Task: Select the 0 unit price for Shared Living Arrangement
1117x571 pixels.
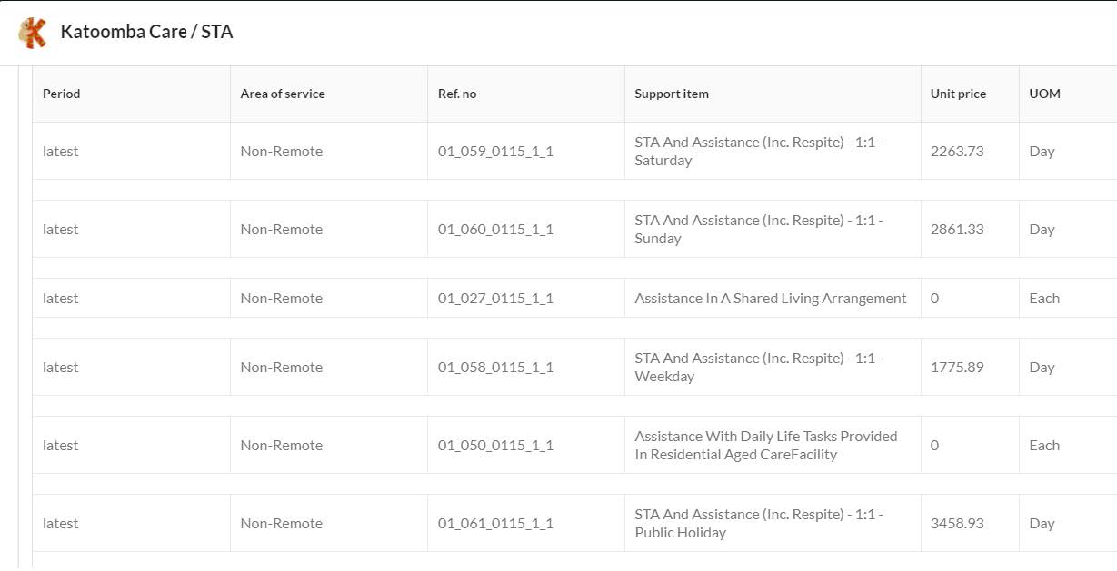Action: tap(935, 299)
